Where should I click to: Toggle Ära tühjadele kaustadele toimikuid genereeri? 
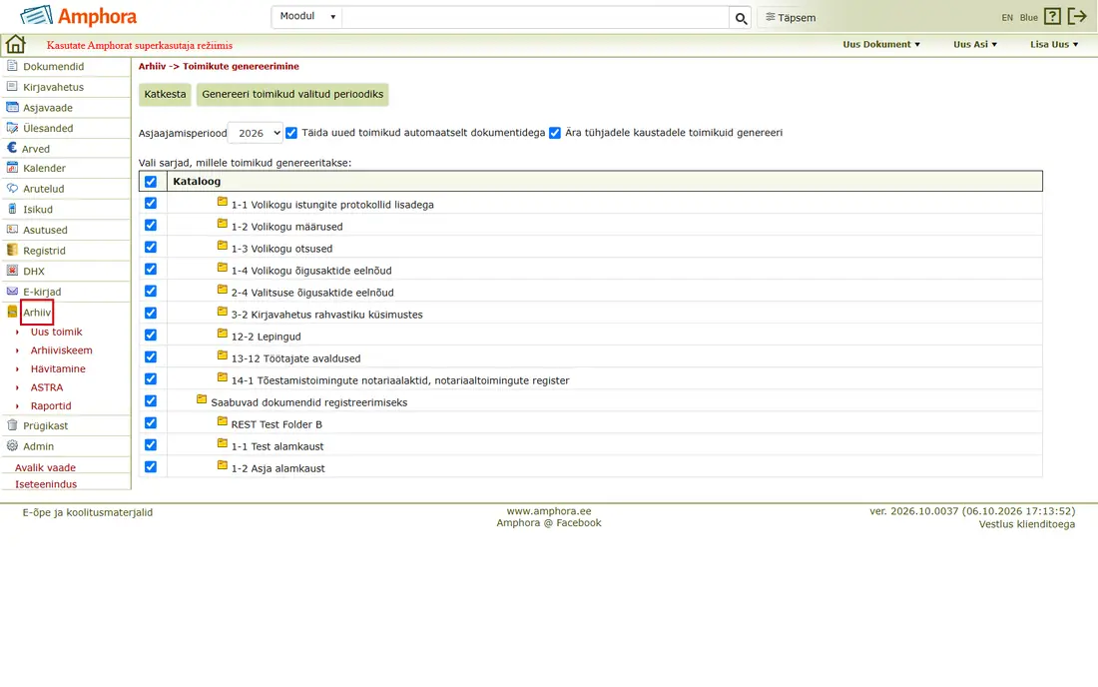point(555,133)
